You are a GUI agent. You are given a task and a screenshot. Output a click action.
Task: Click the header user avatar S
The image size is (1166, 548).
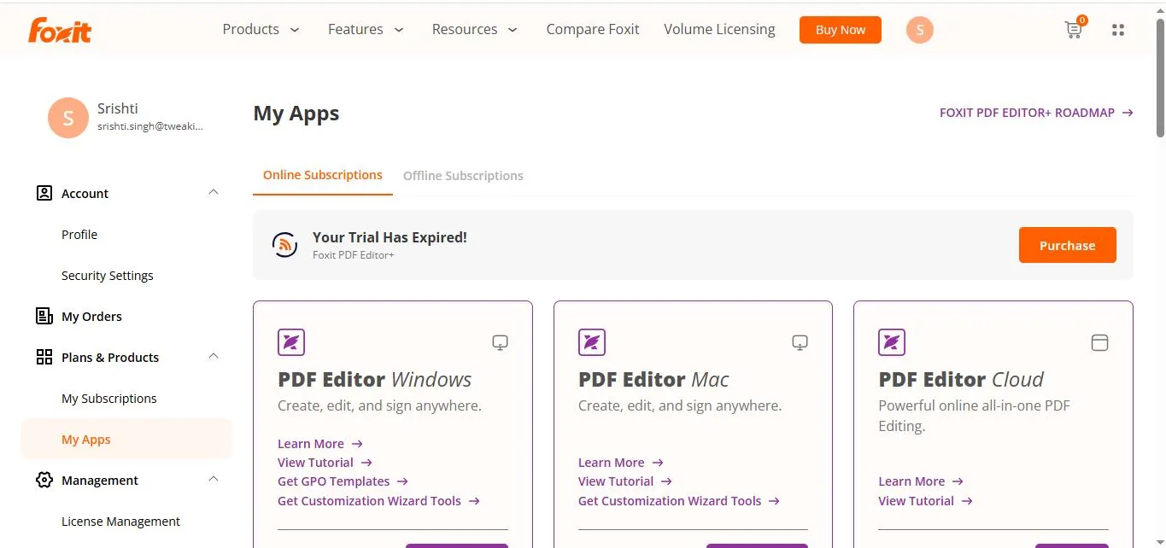[x=920, y=30]
